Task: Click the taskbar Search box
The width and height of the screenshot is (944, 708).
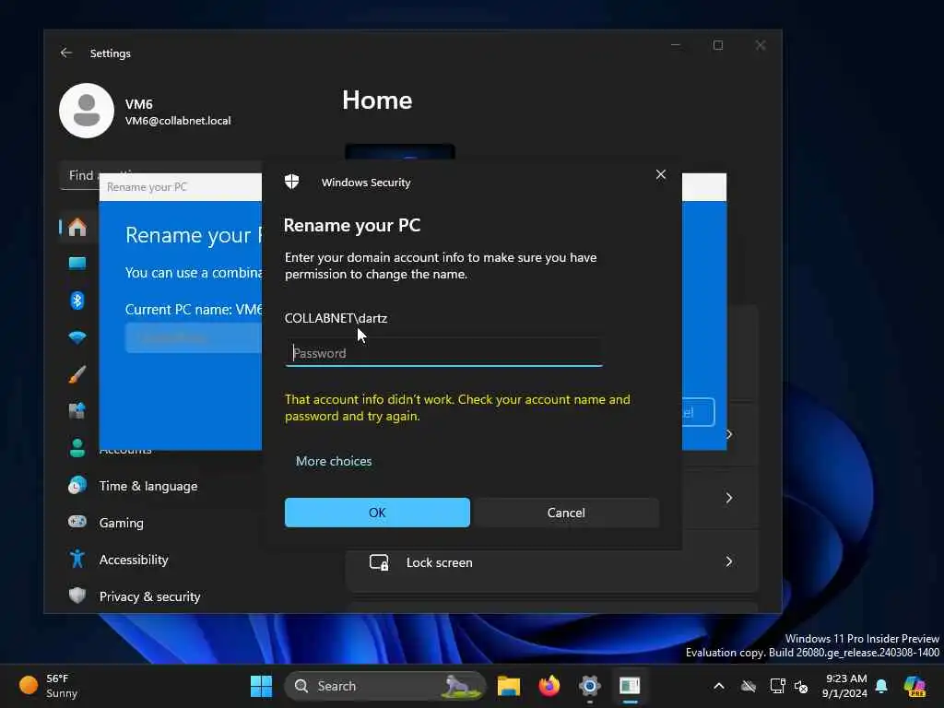Action: pos(385,686)
